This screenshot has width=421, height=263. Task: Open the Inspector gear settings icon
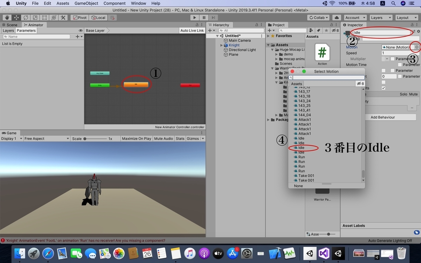coord(419,32)
